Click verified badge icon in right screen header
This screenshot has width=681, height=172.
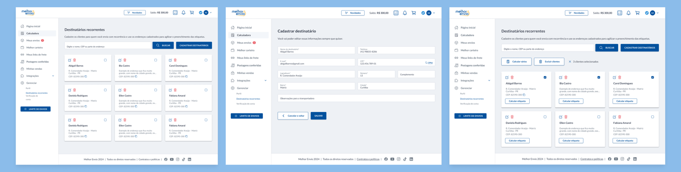(x=646, y=13)
